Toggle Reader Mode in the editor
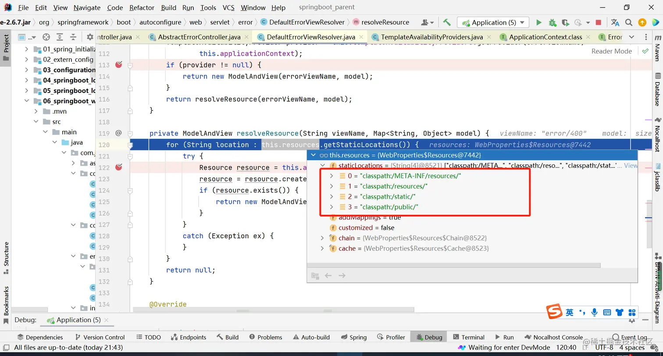The image size is (663, 356). (611, 51)
